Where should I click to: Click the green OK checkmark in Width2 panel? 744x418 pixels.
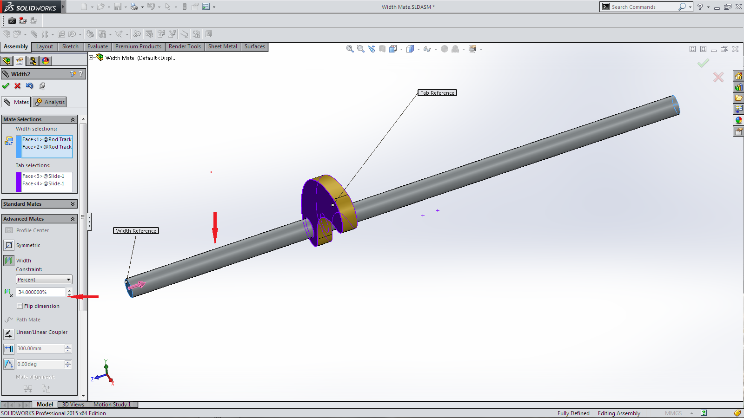click(x=6, y=86)
